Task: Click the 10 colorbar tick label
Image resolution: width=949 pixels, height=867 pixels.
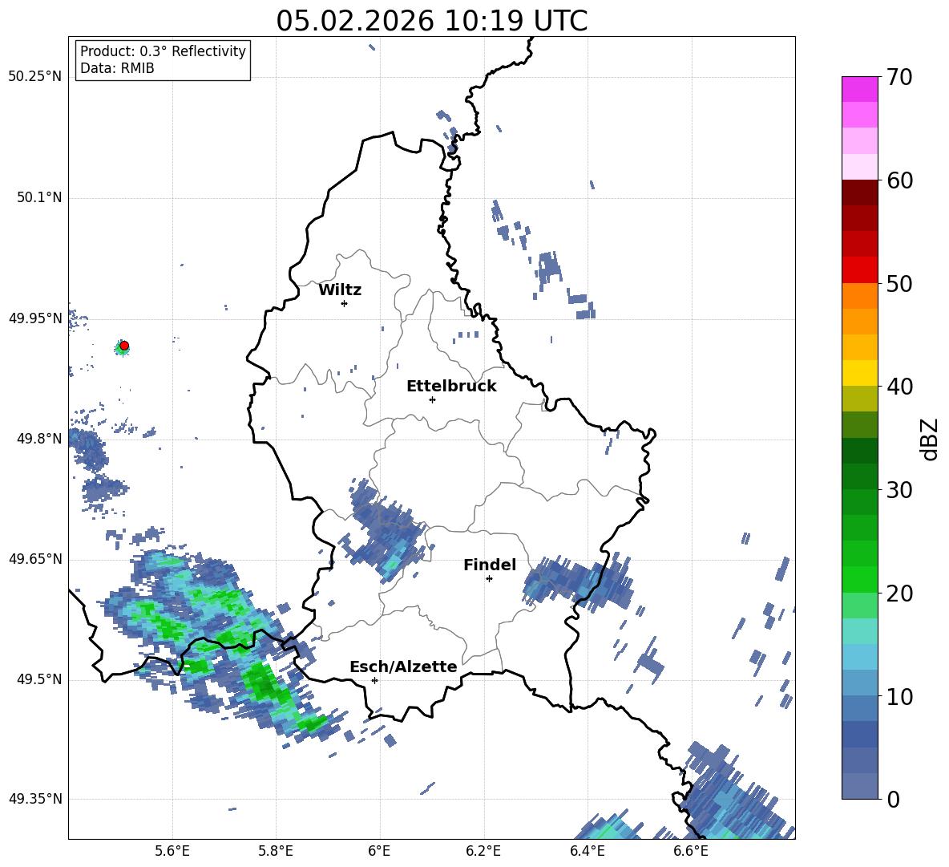Action: click(899, 696)
